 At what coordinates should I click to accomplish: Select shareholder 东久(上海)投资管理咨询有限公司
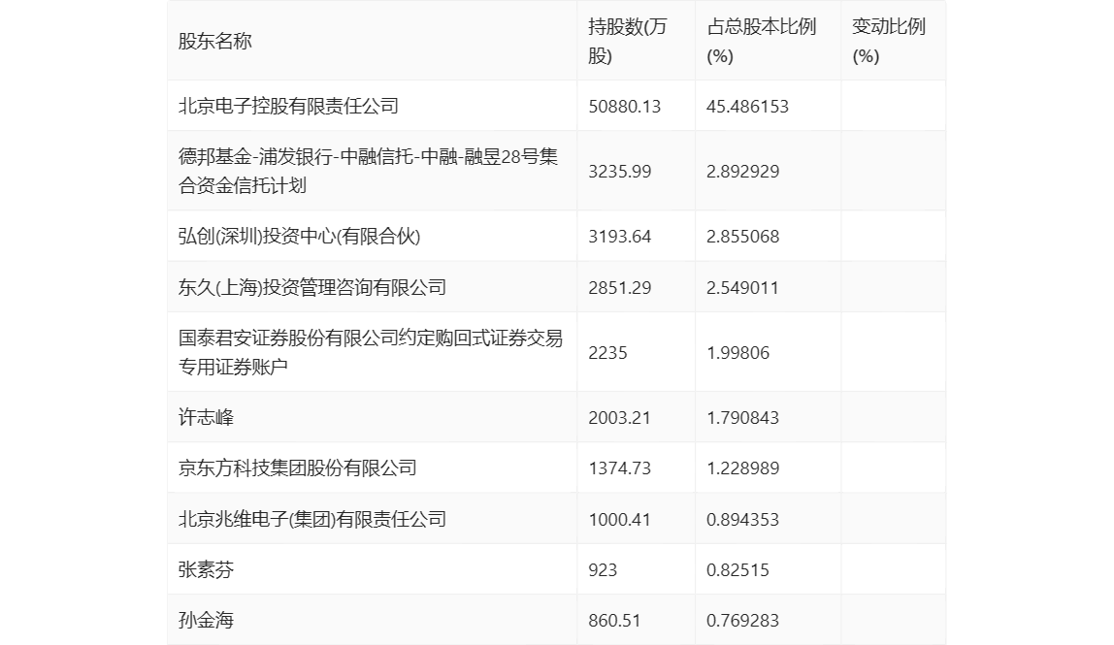pyautogui.click(x=311, y=287)
